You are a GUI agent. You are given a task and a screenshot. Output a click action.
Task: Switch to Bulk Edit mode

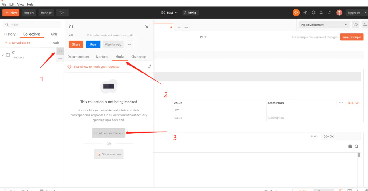(x=354, y=103)
